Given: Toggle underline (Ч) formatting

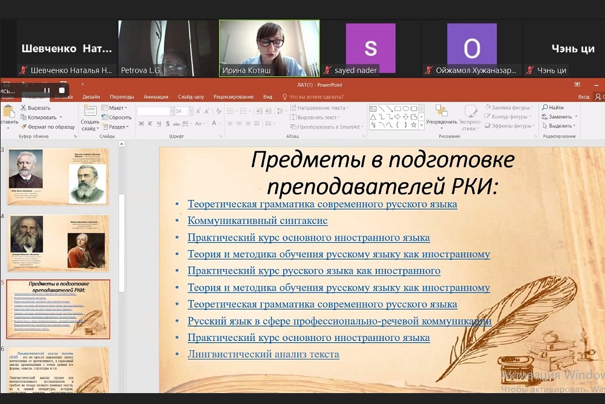Looking at the screenshot, I should coord(159,124).
